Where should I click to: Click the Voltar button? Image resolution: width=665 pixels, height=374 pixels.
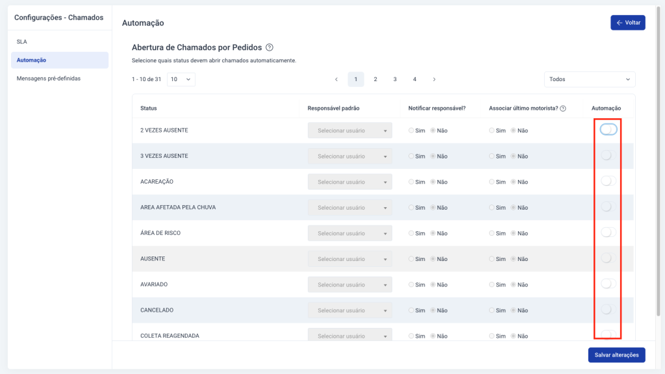[628, 23]
